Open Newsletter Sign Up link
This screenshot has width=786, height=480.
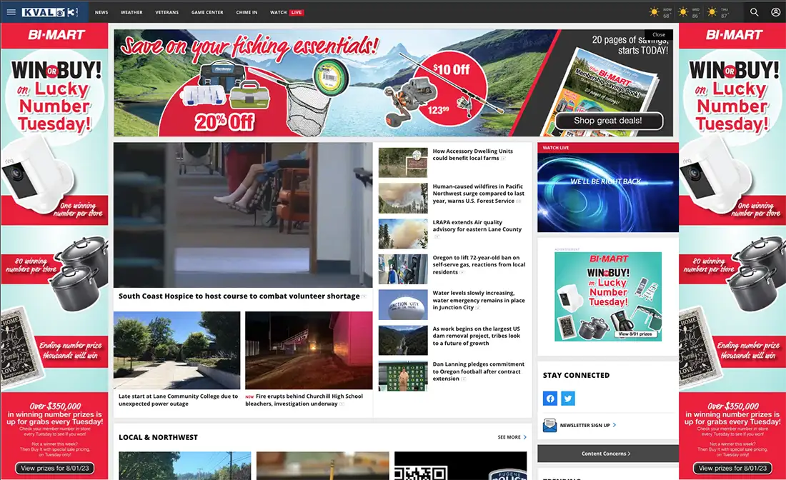[587, 426]
